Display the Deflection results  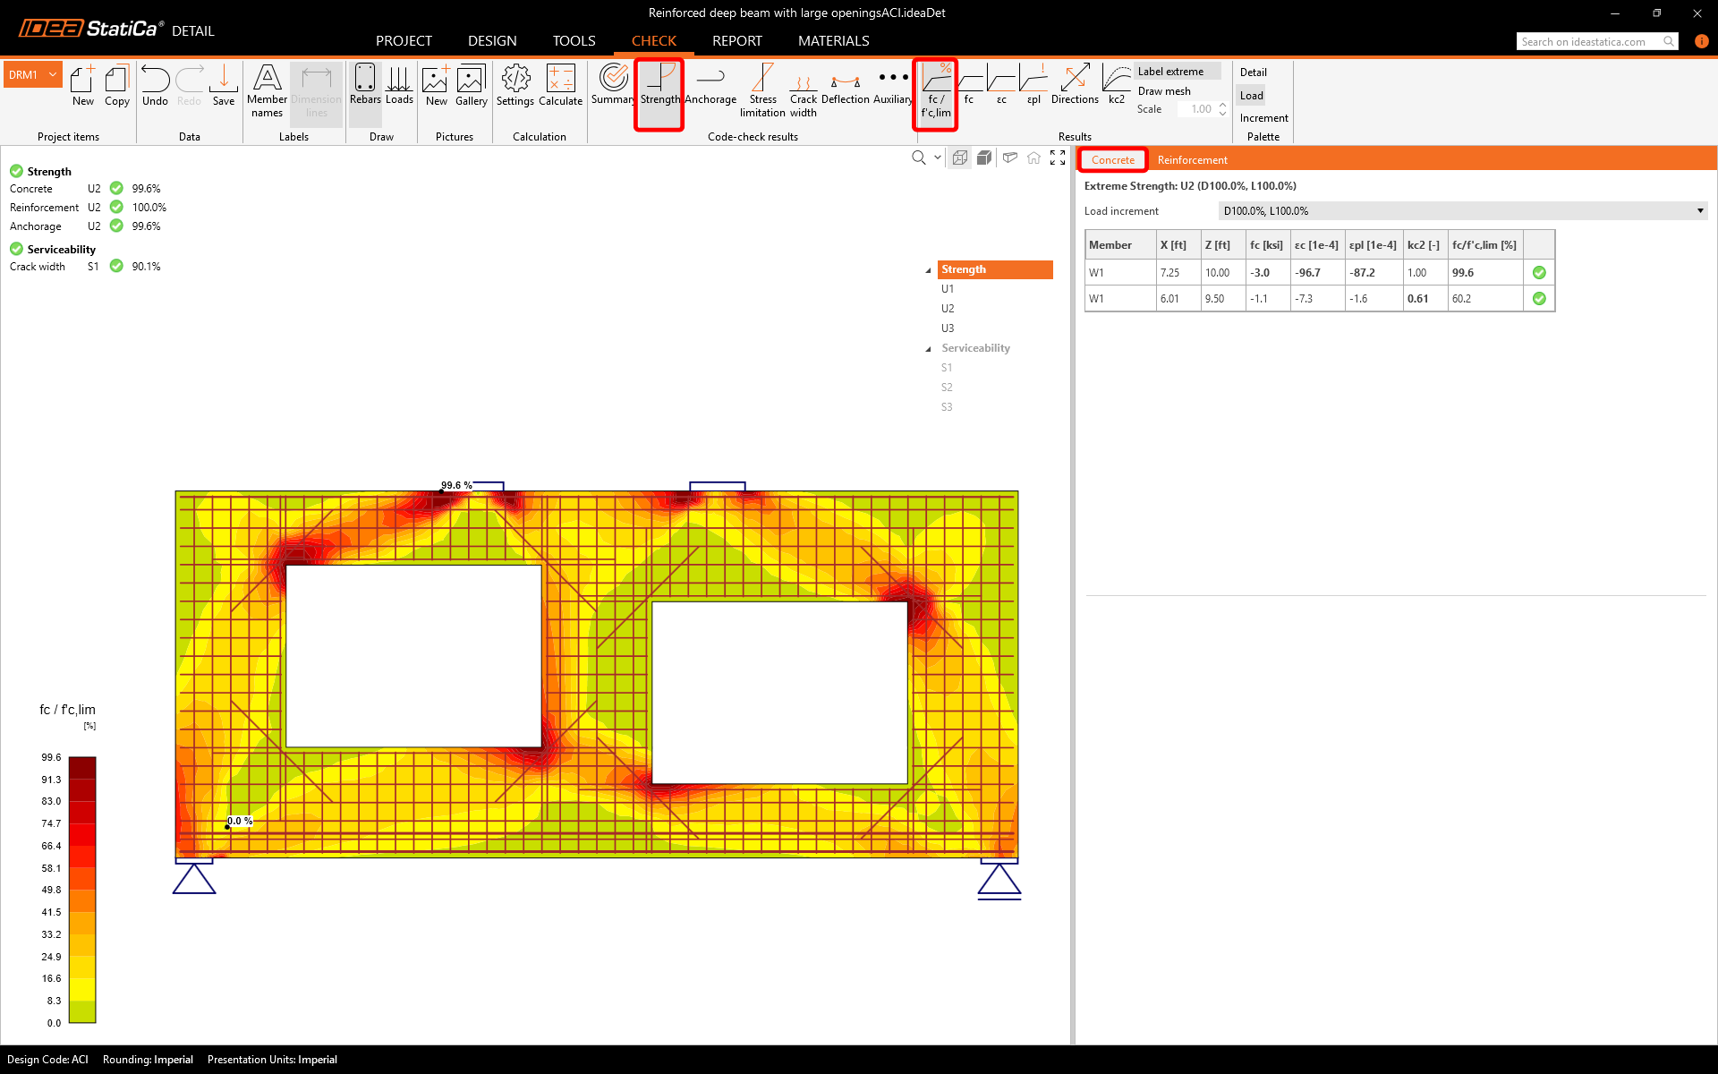845,85
